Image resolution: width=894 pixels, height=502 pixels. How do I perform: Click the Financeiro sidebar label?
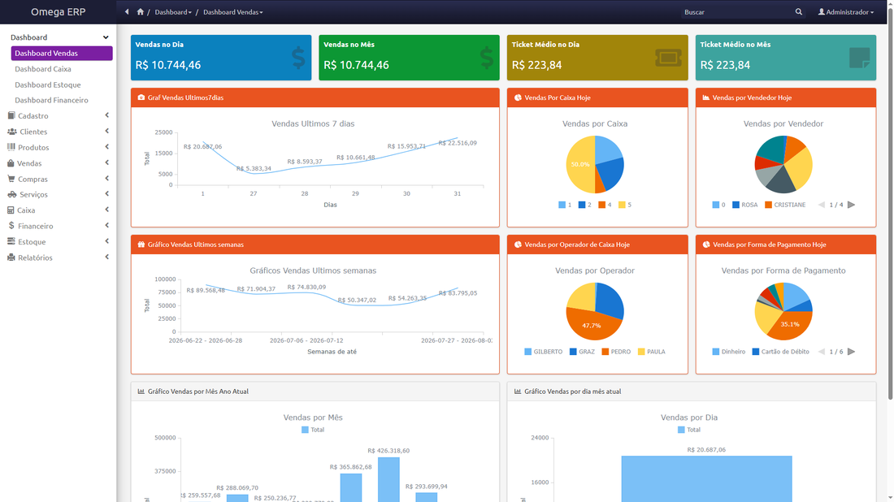[x=35, y=226]
